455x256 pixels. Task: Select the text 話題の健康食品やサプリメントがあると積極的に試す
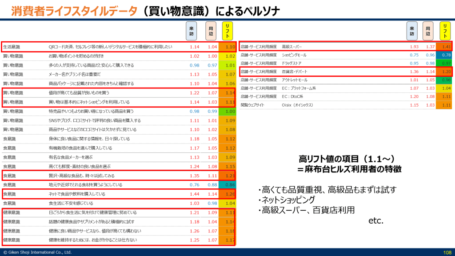[x=92, y=222]
